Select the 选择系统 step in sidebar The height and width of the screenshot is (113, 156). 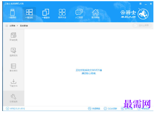[x=14, y=52]
